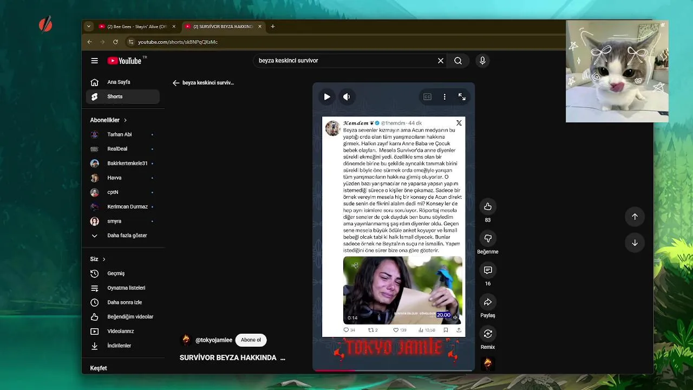Subscribe with the Abone ol button
The width and height of the screenshot is (693, 390).
coord(251,340)
